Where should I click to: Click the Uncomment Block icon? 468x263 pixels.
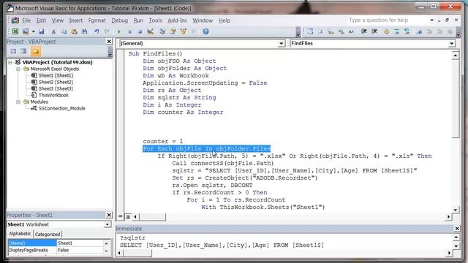pyautogui.click(x=407, y=31)
